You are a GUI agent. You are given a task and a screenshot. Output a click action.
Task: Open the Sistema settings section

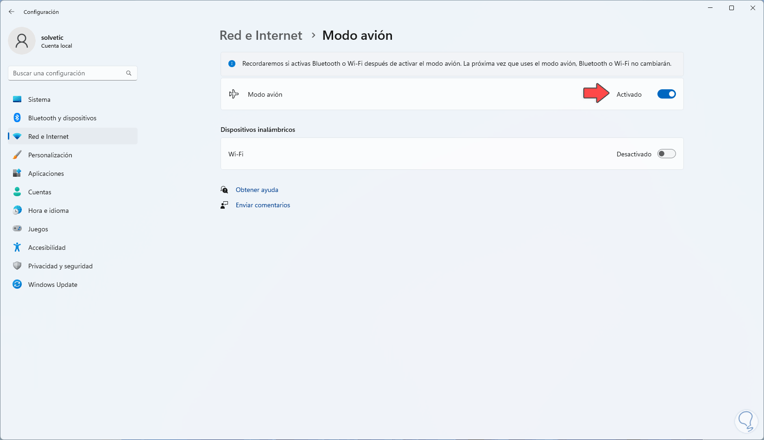click(39, 99)
